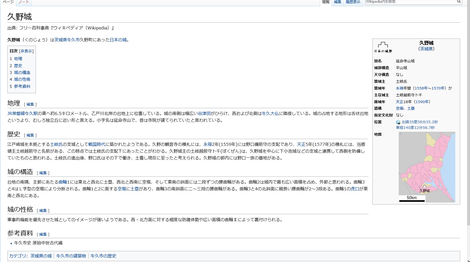Image resolution: width=470 pixels, height=262 pixels.
Task: Jump to 歴史 in contents
Action: [18, 65]
